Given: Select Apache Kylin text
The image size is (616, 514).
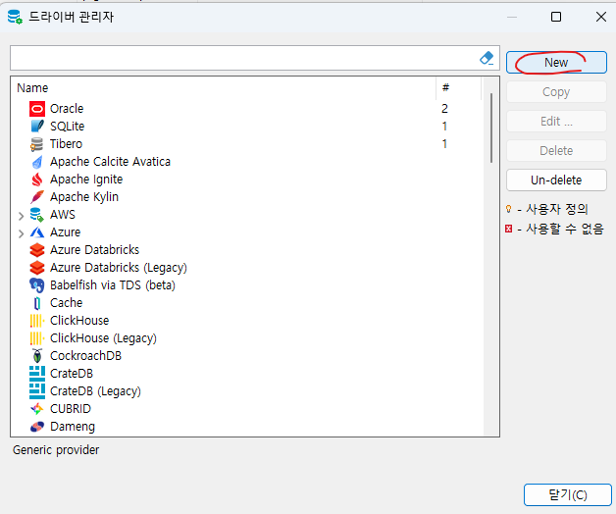Looking at the screenshot, I should click(x=84, y=197).
